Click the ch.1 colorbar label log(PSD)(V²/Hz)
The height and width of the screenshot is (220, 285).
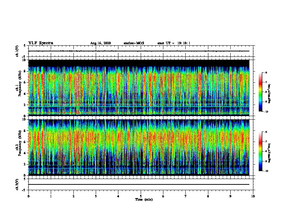point(269,94)
